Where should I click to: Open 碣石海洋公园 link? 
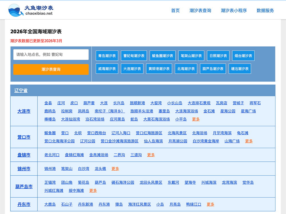point(123,183)
